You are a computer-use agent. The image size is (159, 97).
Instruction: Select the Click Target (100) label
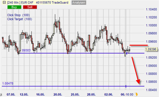pos(20,19)
